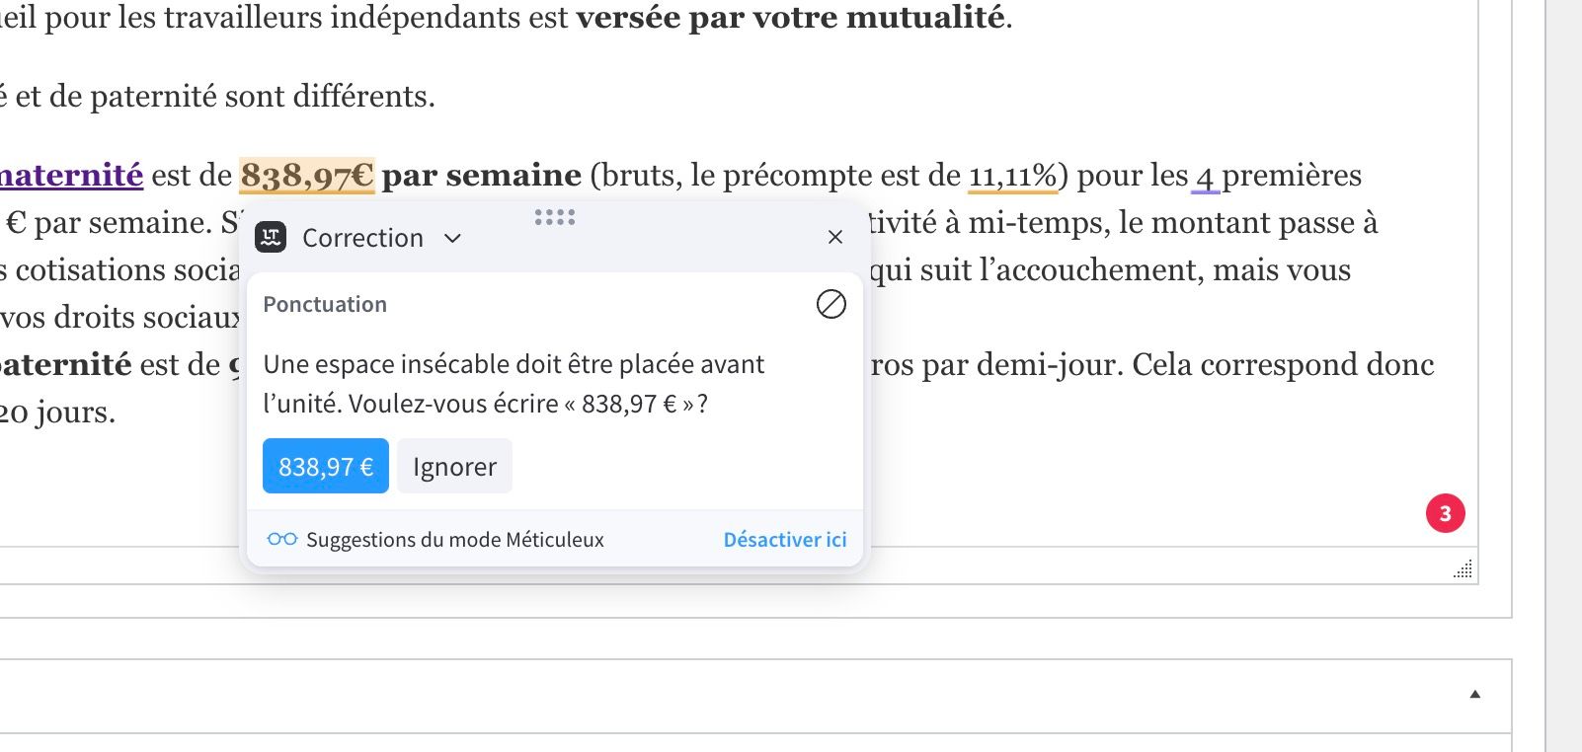Click the underlined 11,11% text
This screenshot has width=1582, height=752.
point(1013,176)
